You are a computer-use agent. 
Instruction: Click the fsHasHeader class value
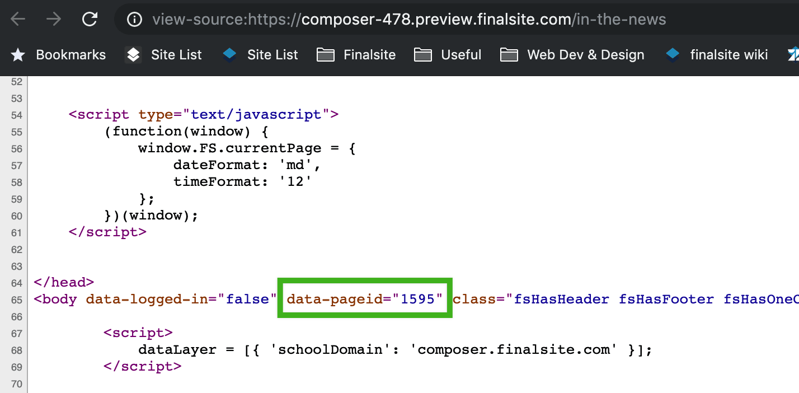pos(561,299)
